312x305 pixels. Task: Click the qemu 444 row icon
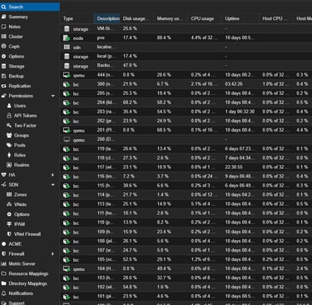point(67,75)
